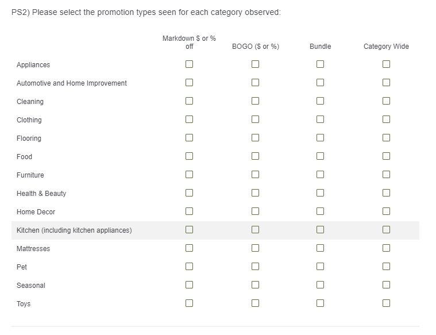
Task: Tick Bundle for Automotive and Home Improvement
Action: click(320, 83)
